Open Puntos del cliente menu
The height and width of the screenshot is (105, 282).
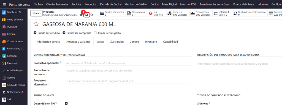(244, 4)
